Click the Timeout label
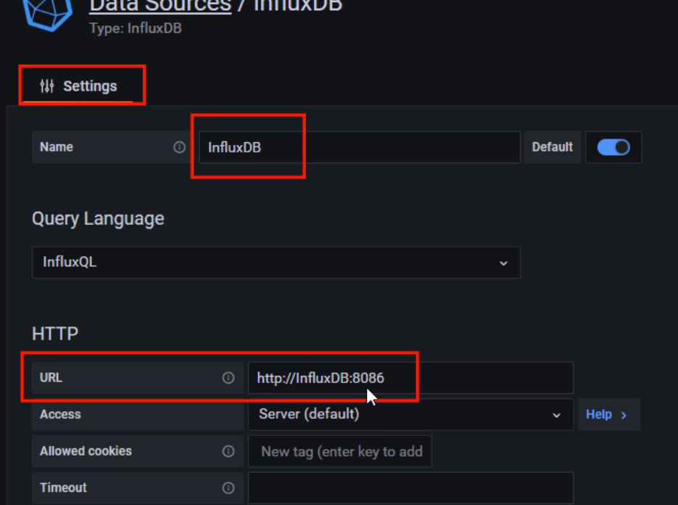678x505 pixels. [x=63, y=488]
